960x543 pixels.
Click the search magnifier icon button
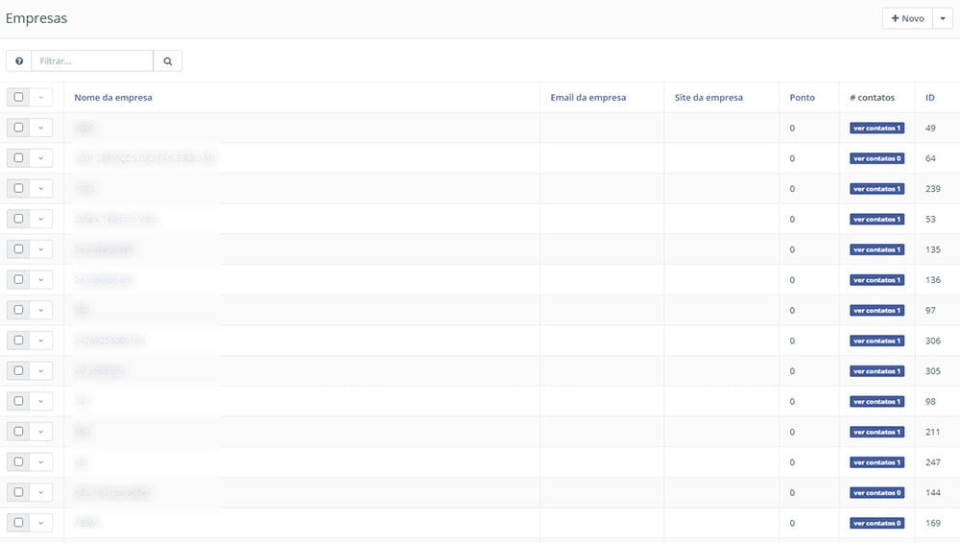tap(167, 61)
